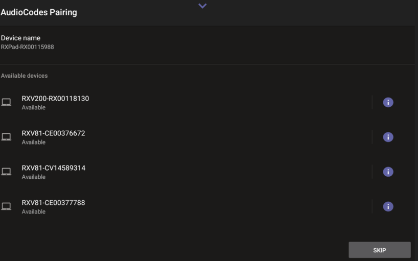Image resolution: width=418 pixels, height=261 pixels.
Task: Open info icon for RXV81-CE00376672
Action: tap(388, 137)
